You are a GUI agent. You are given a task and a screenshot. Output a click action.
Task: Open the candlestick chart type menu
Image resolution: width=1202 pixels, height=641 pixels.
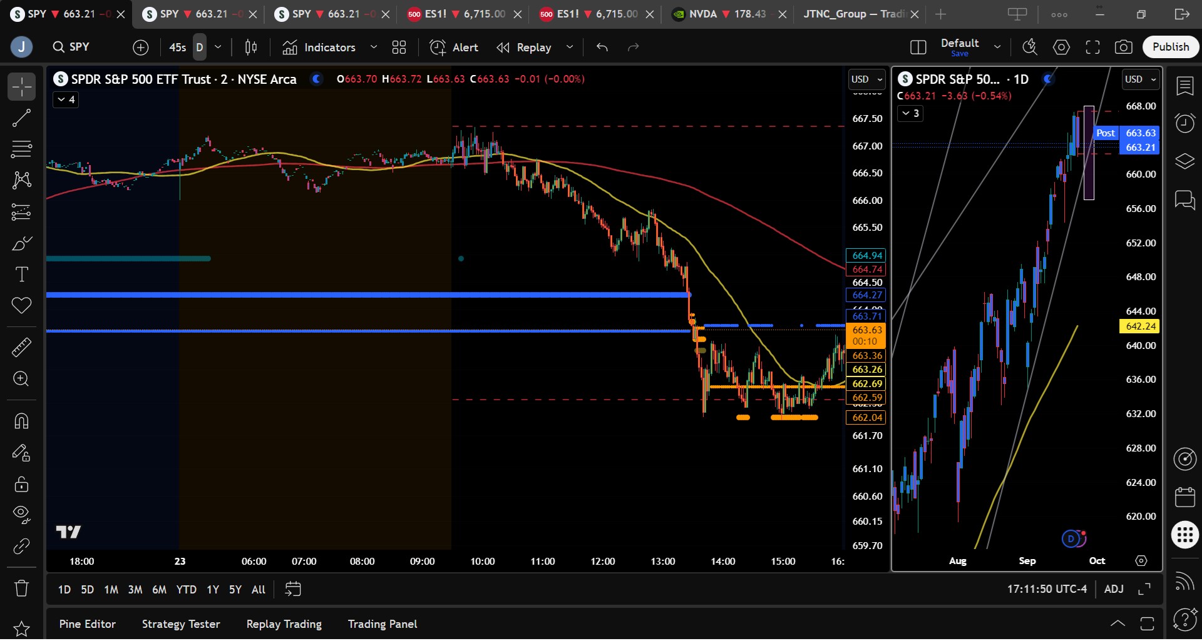(x=251, y=47)
